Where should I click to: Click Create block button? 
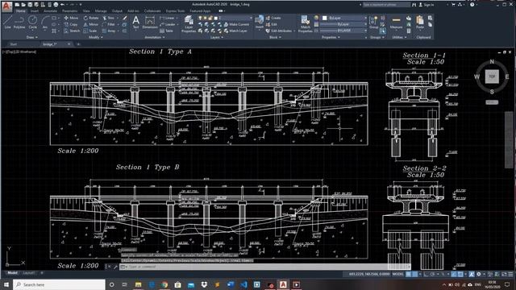(x=273, y=18)
